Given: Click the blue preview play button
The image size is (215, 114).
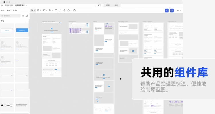Looking at the screenshot, I should [172, 11].
